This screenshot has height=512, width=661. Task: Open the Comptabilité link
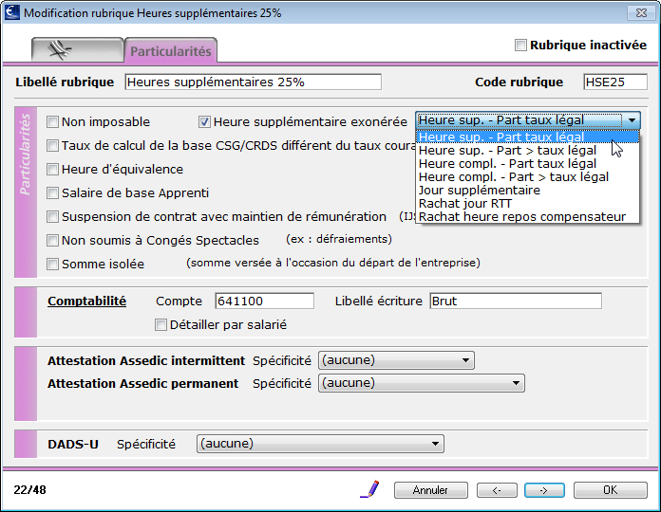86,302
